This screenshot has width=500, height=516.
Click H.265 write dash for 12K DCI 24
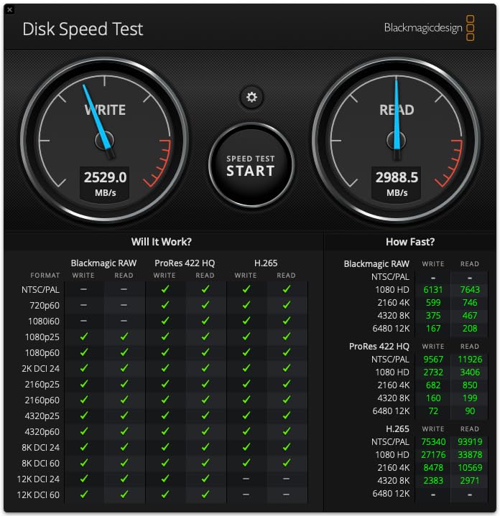coord(246,479)
